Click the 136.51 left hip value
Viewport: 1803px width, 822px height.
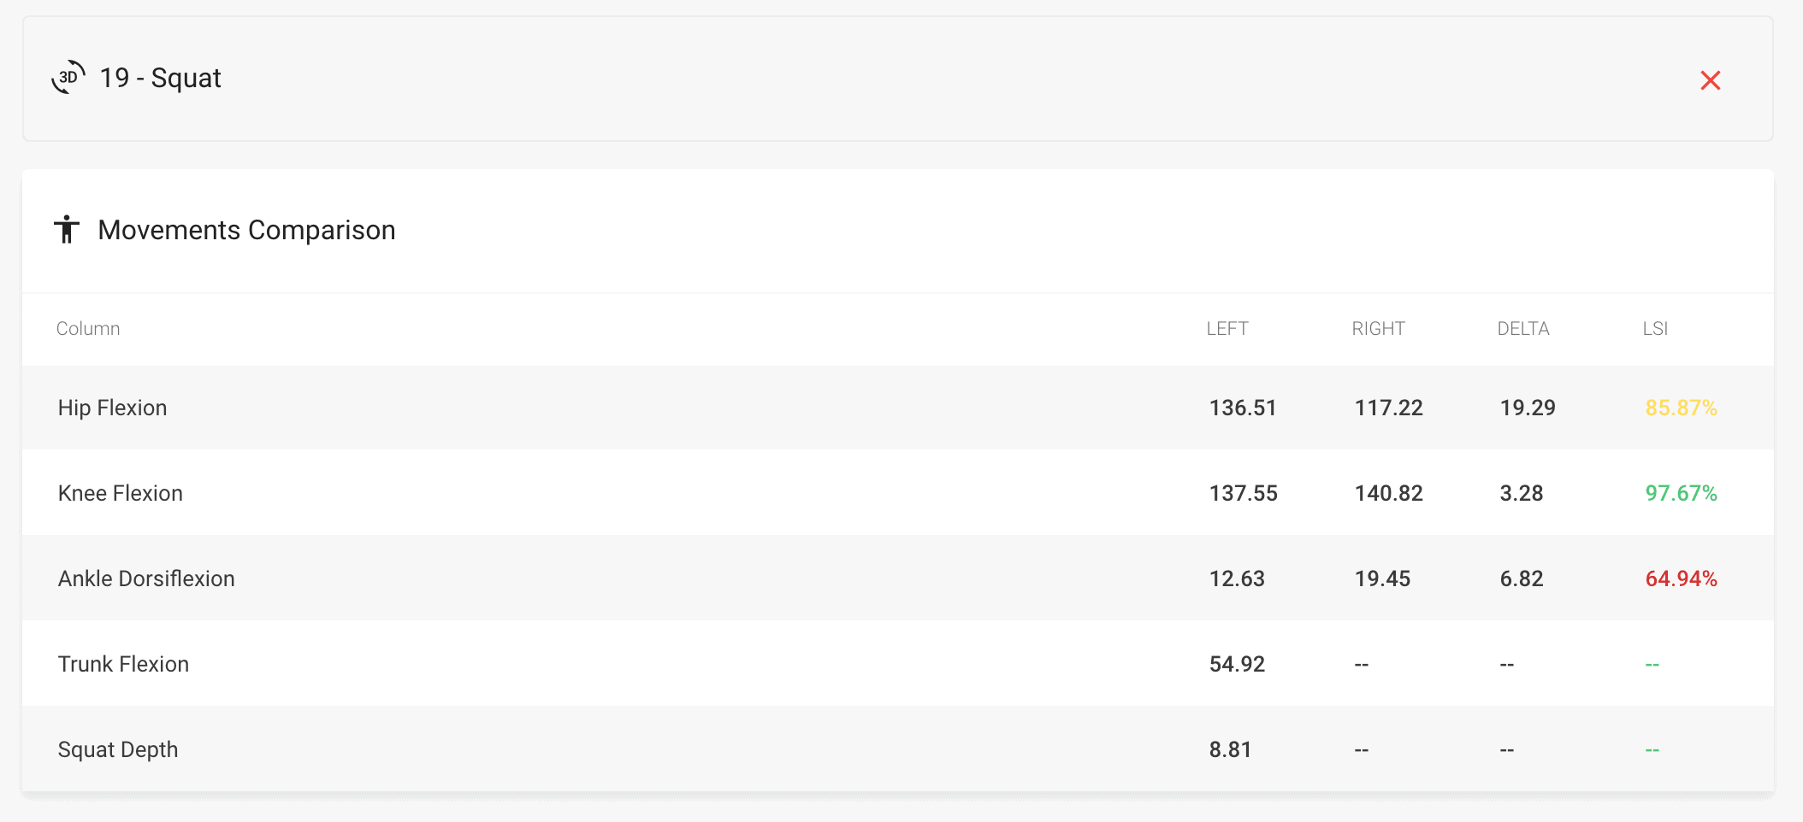pos(1242,408)
